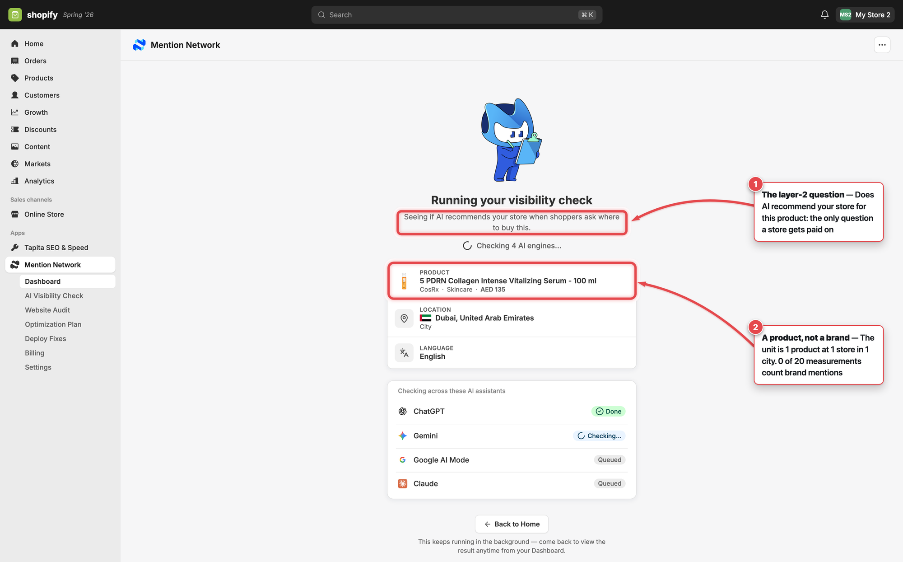Image resolution: width=903 pixels, height=562 pixels.
Task: Click the Claude logo icon
Action: click(x=403, y=483)
